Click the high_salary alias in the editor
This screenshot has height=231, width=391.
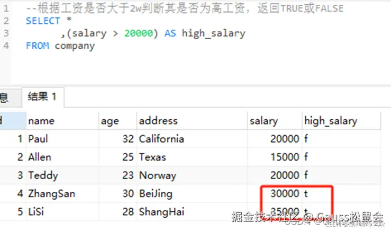click(x=213, y=33)
